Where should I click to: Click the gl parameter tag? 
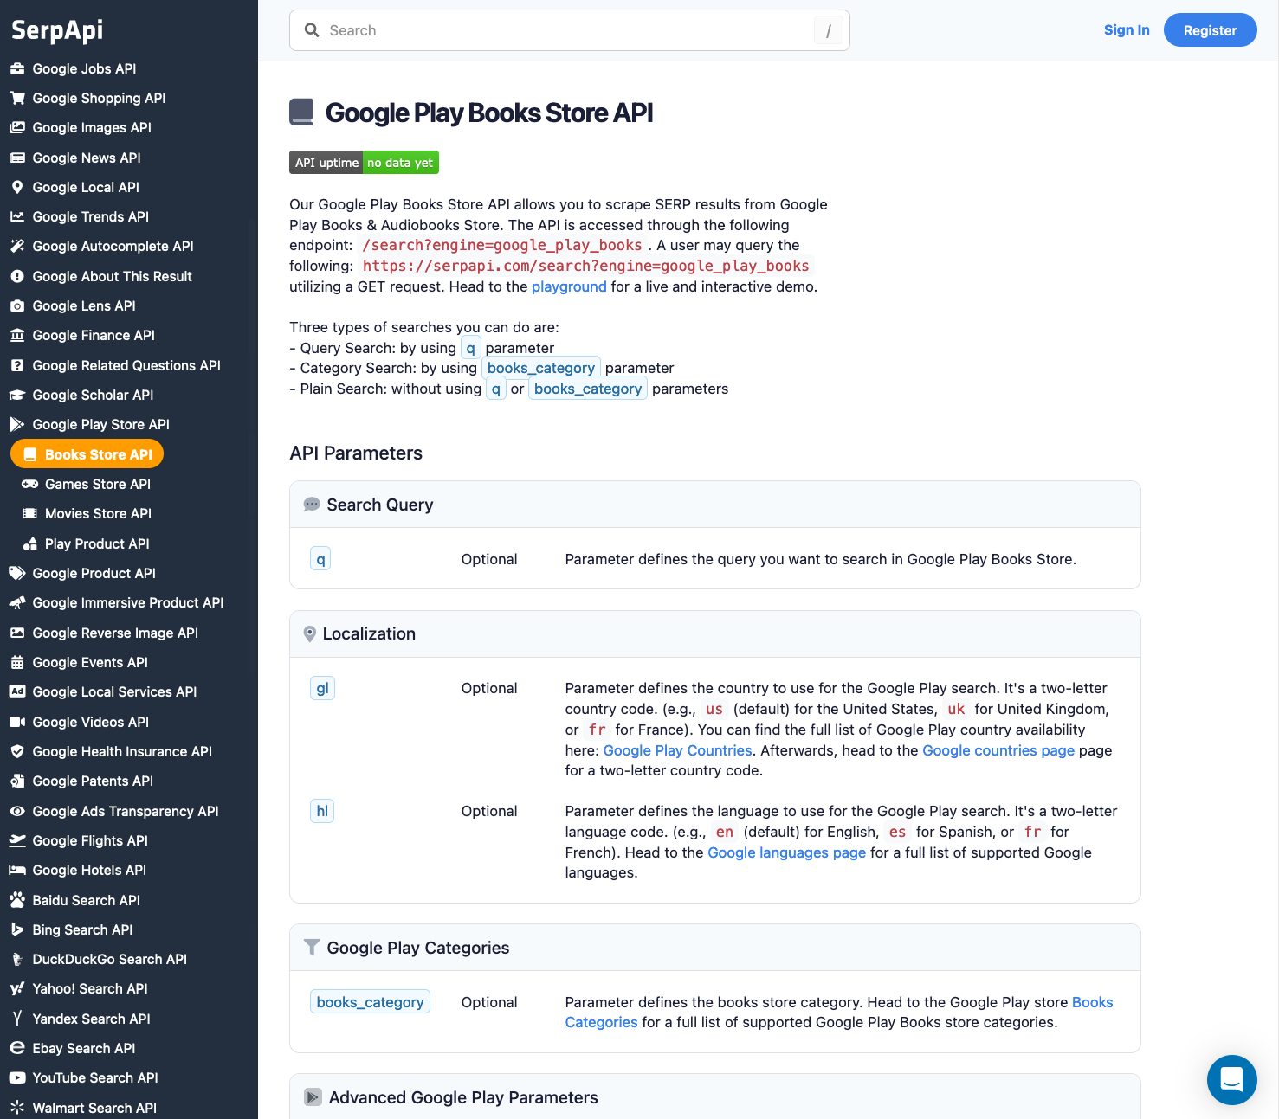coord(322,688)
